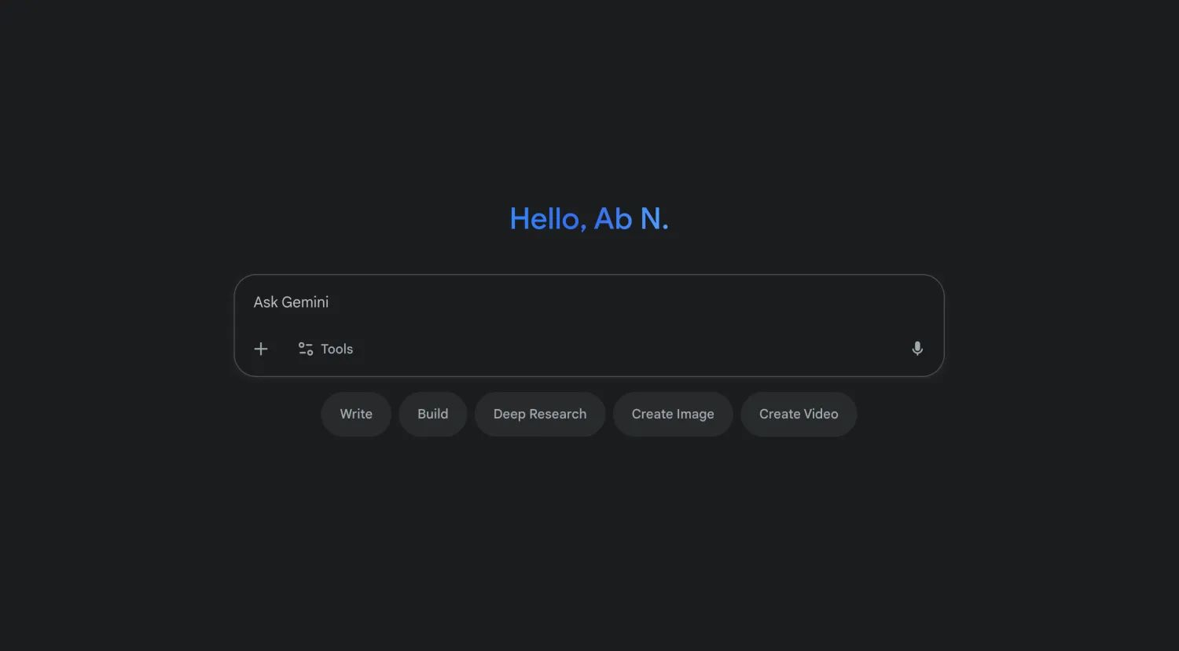Click the Create Image shortcut
Image resolution: width=1179 pixels, height=651 pixels.
(673, 414)
